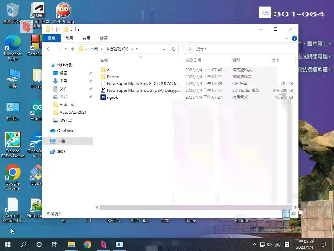This screenshot has width=334, height=251.
Task: Open taskbar search magnifier
Action: [23, 244]
